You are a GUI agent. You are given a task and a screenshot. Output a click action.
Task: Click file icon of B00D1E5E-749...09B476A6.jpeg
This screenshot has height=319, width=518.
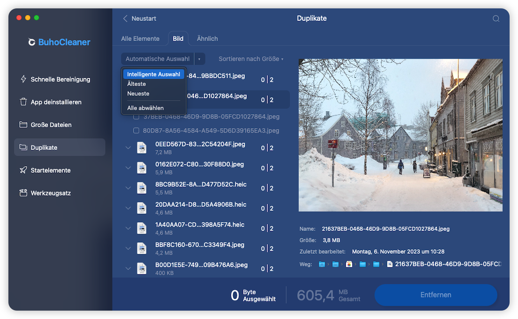click(142, 268)
